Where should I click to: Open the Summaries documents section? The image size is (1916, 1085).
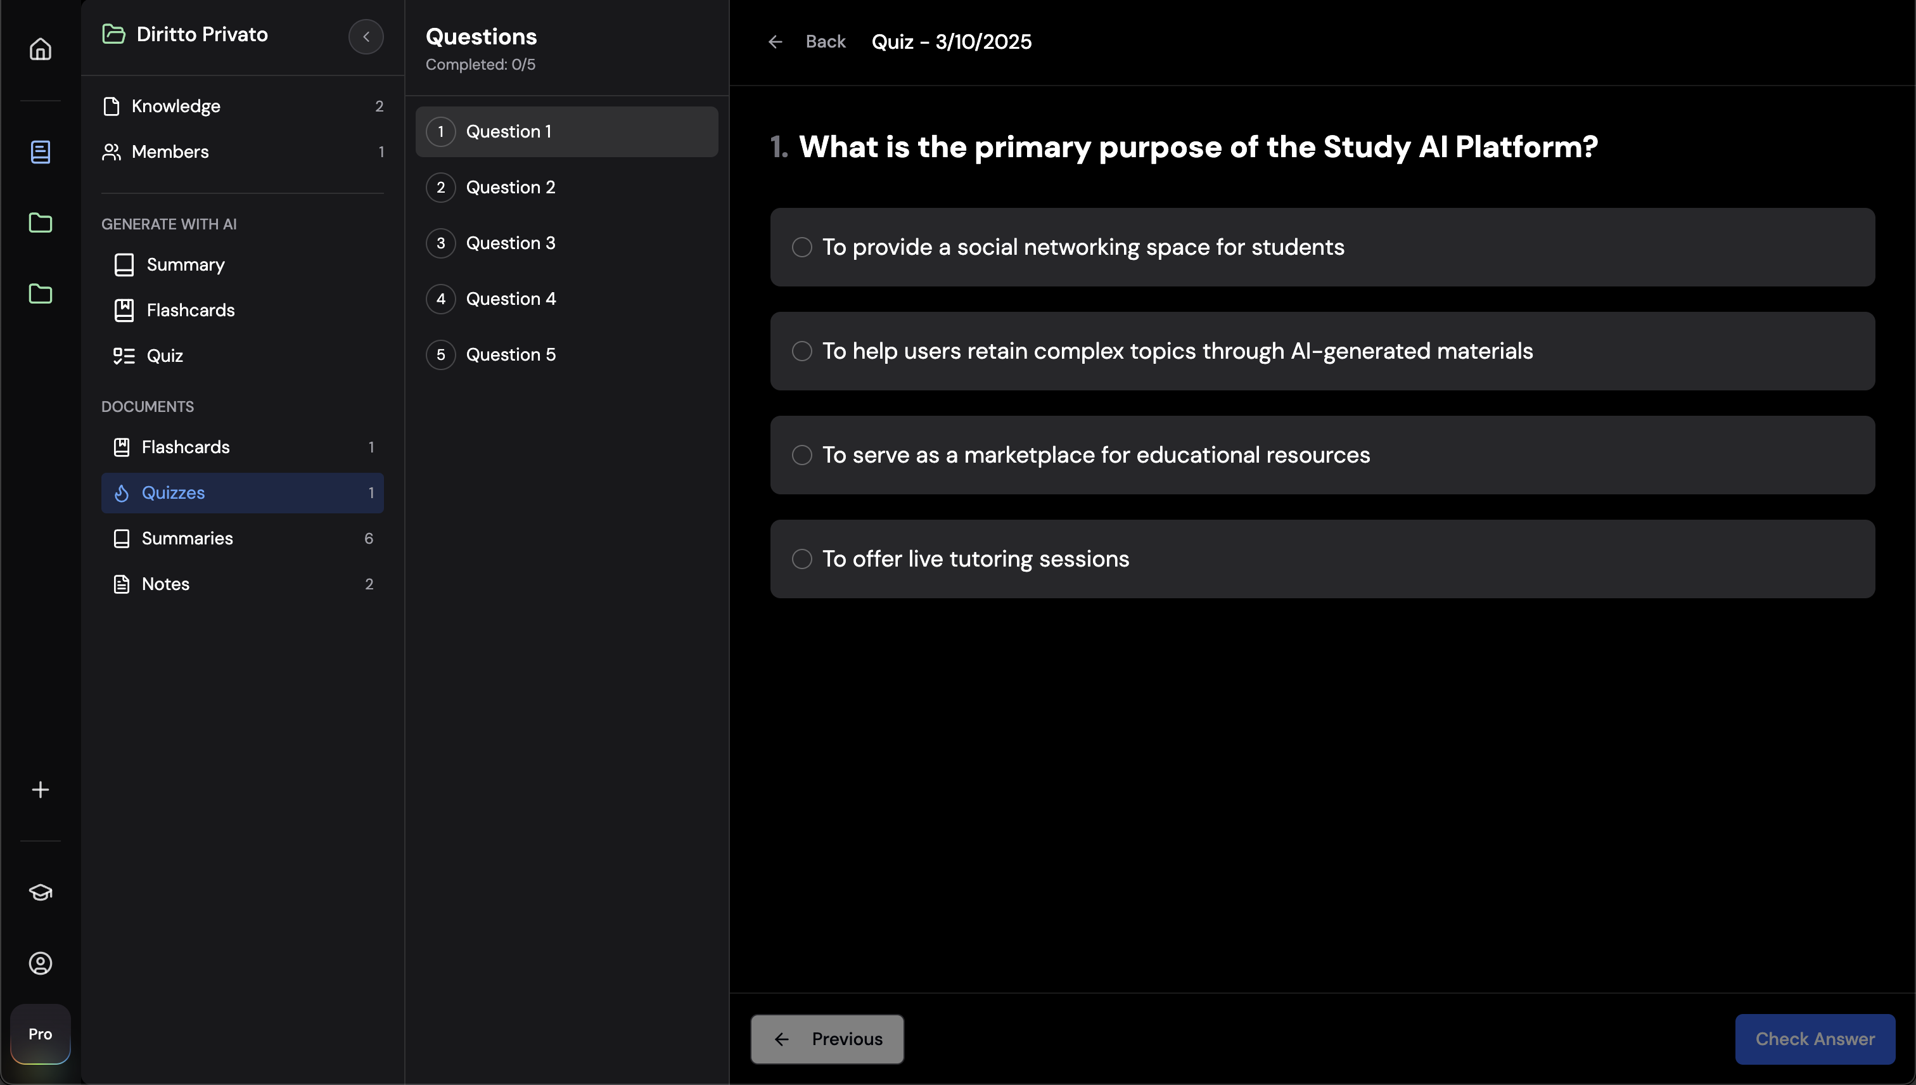point(187,538)
